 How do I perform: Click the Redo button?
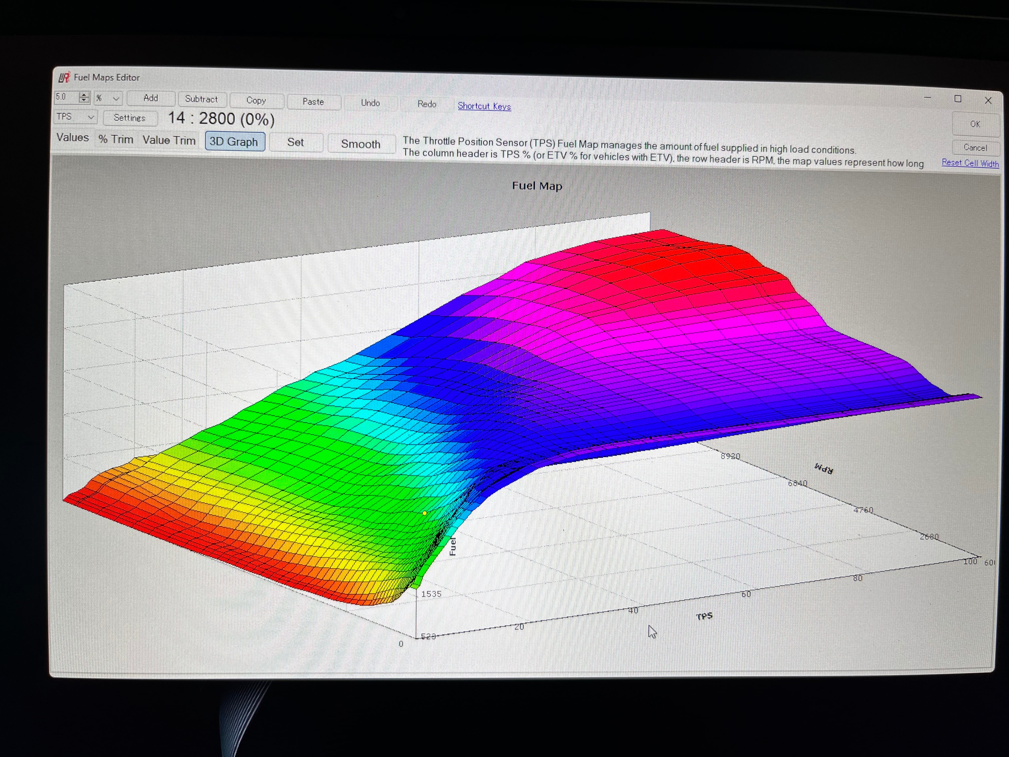pos(426,104)
